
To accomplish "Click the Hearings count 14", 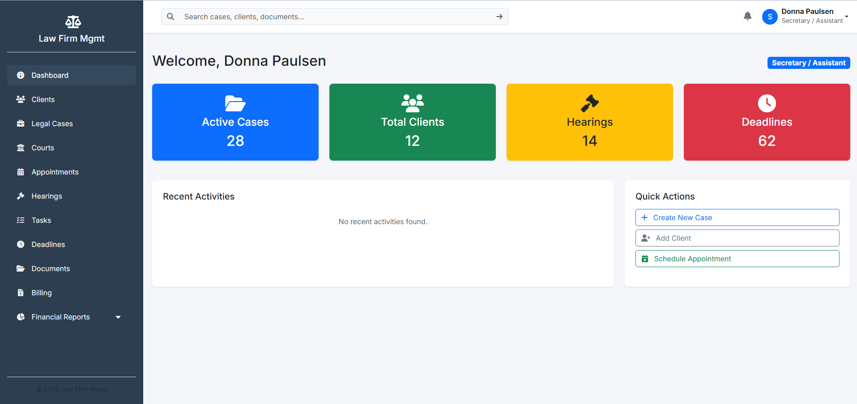I will (x=590, y=141).
